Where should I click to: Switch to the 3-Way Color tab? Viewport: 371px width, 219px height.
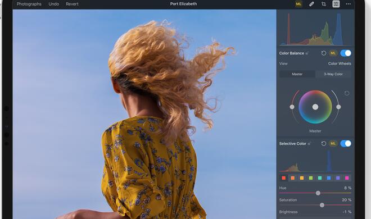(x=333, y=74)
